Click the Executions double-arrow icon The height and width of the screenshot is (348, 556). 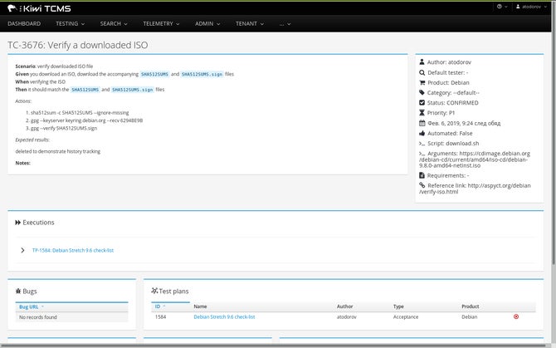pos(17,223)
